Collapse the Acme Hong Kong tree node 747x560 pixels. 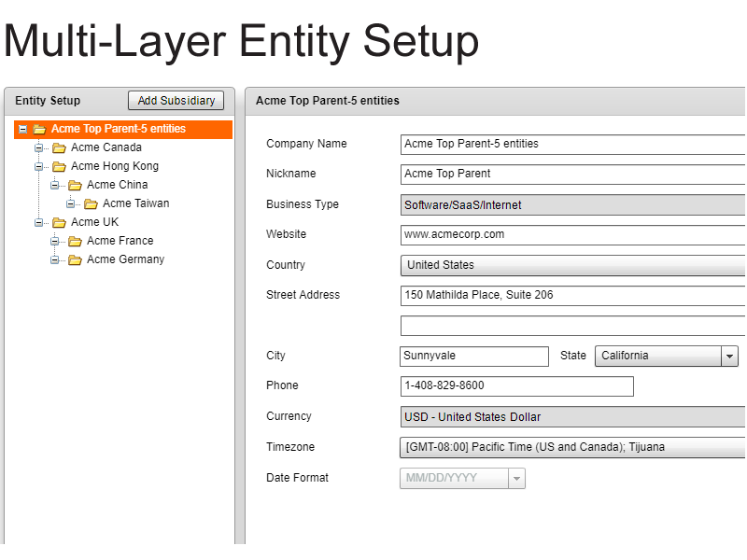(x=39, y=166)
